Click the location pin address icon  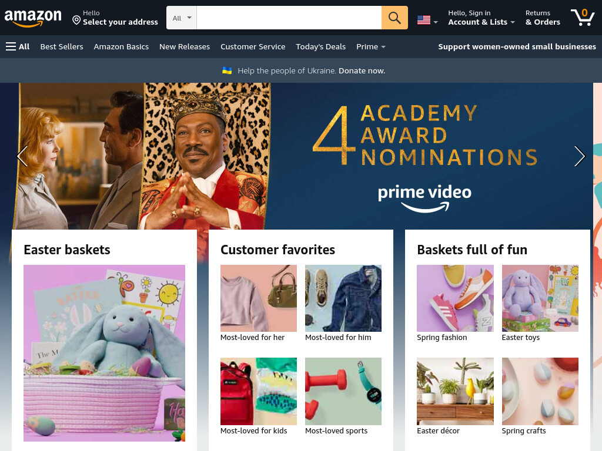76,20
